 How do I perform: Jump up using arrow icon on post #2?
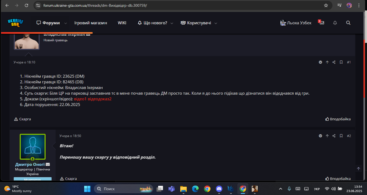point(327,136)
